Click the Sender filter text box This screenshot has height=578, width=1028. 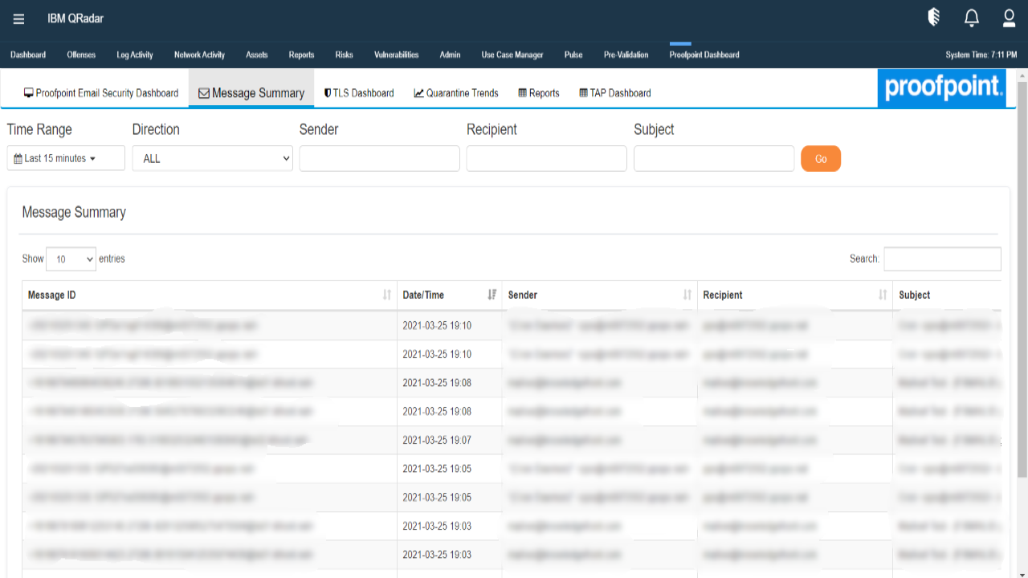[x=379, y=159]
